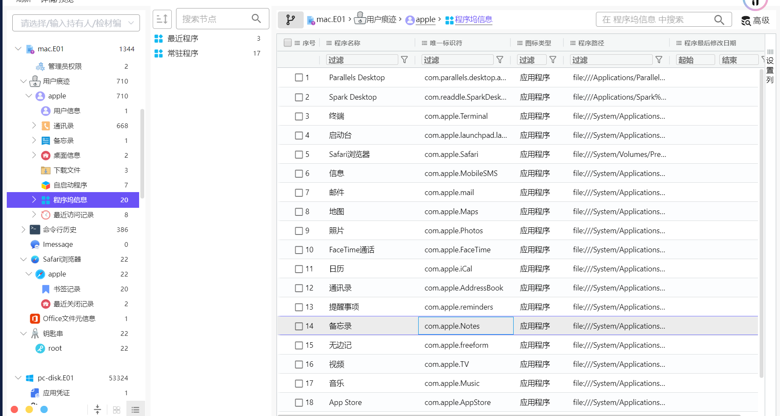This screenshot has width=780, height=416.
Task: Check the row 5 Safari浏览器 checkbox
Action: 299,154
